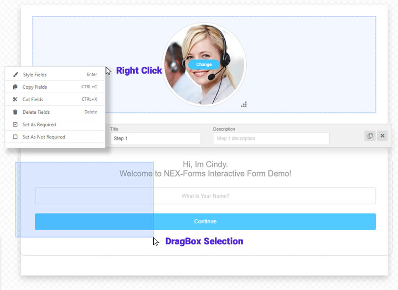Close the step settings bar with X
Screen dimensions: 398x290
click(382, 136)
